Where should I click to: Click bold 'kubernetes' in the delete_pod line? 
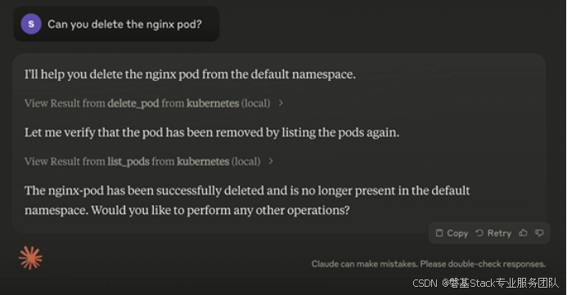point(213,103)
